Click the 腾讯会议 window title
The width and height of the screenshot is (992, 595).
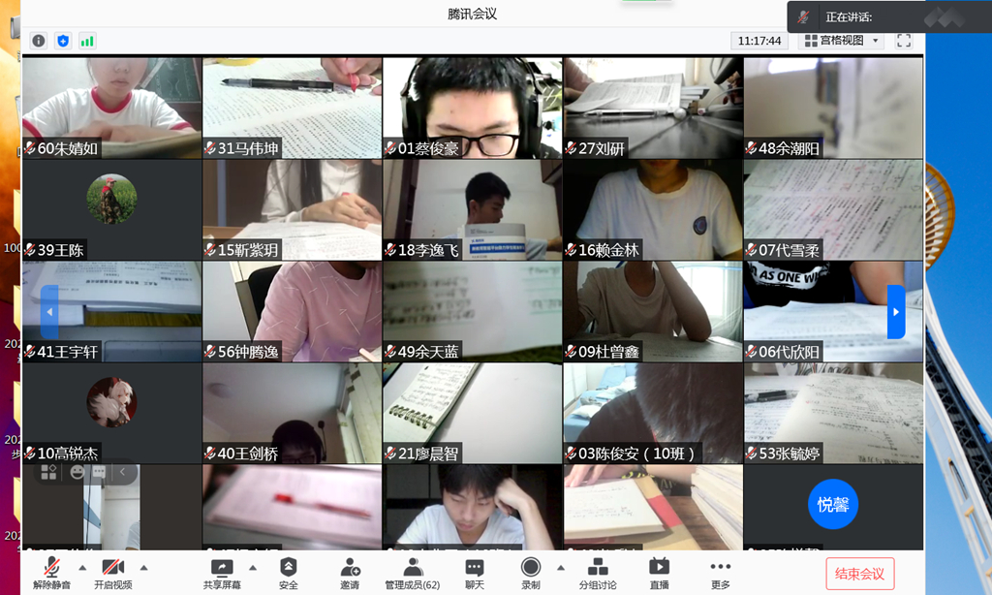click(473, 14)
